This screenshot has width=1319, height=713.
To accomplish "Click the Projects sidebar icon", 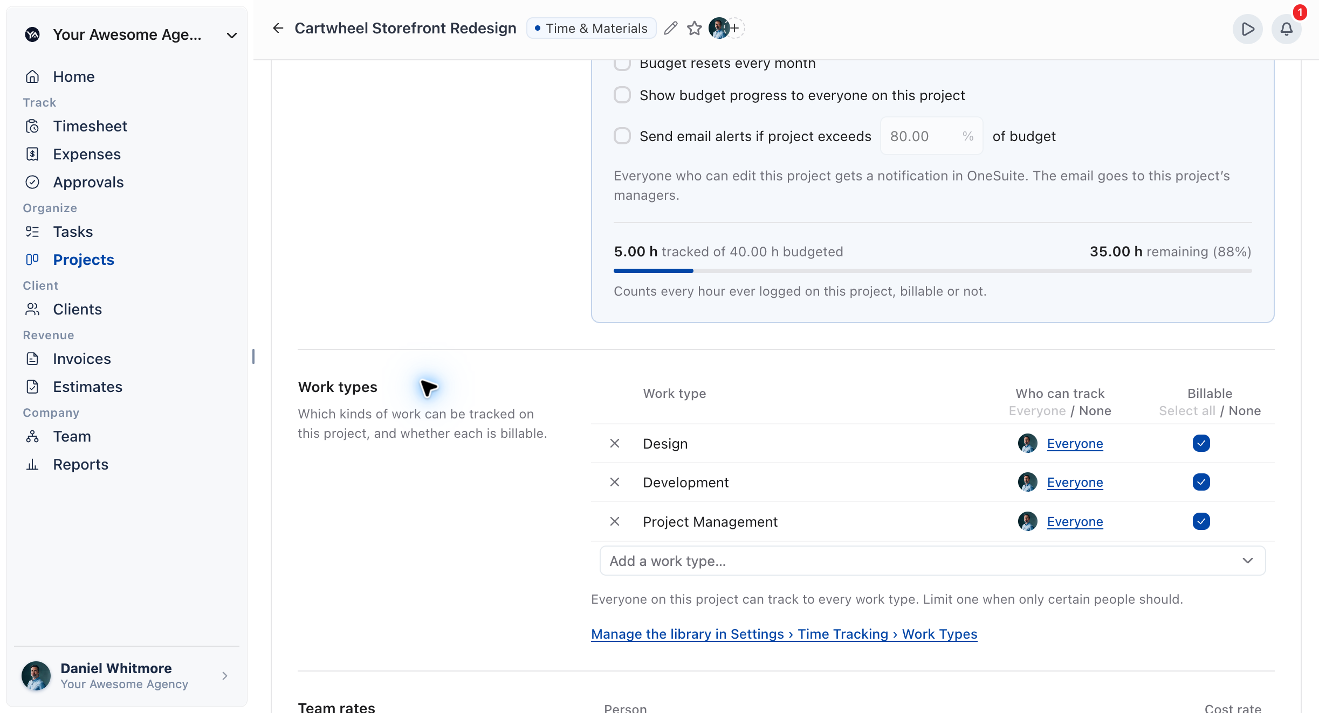I will (x=32, y=260).
